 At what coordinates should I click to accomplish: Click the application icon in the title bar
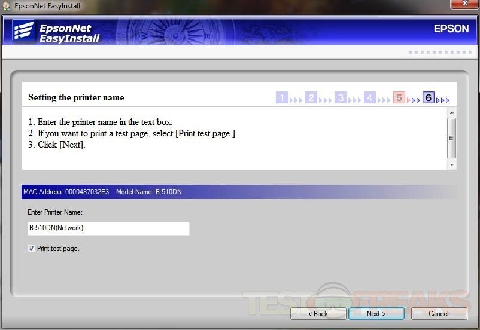[7, 6]
